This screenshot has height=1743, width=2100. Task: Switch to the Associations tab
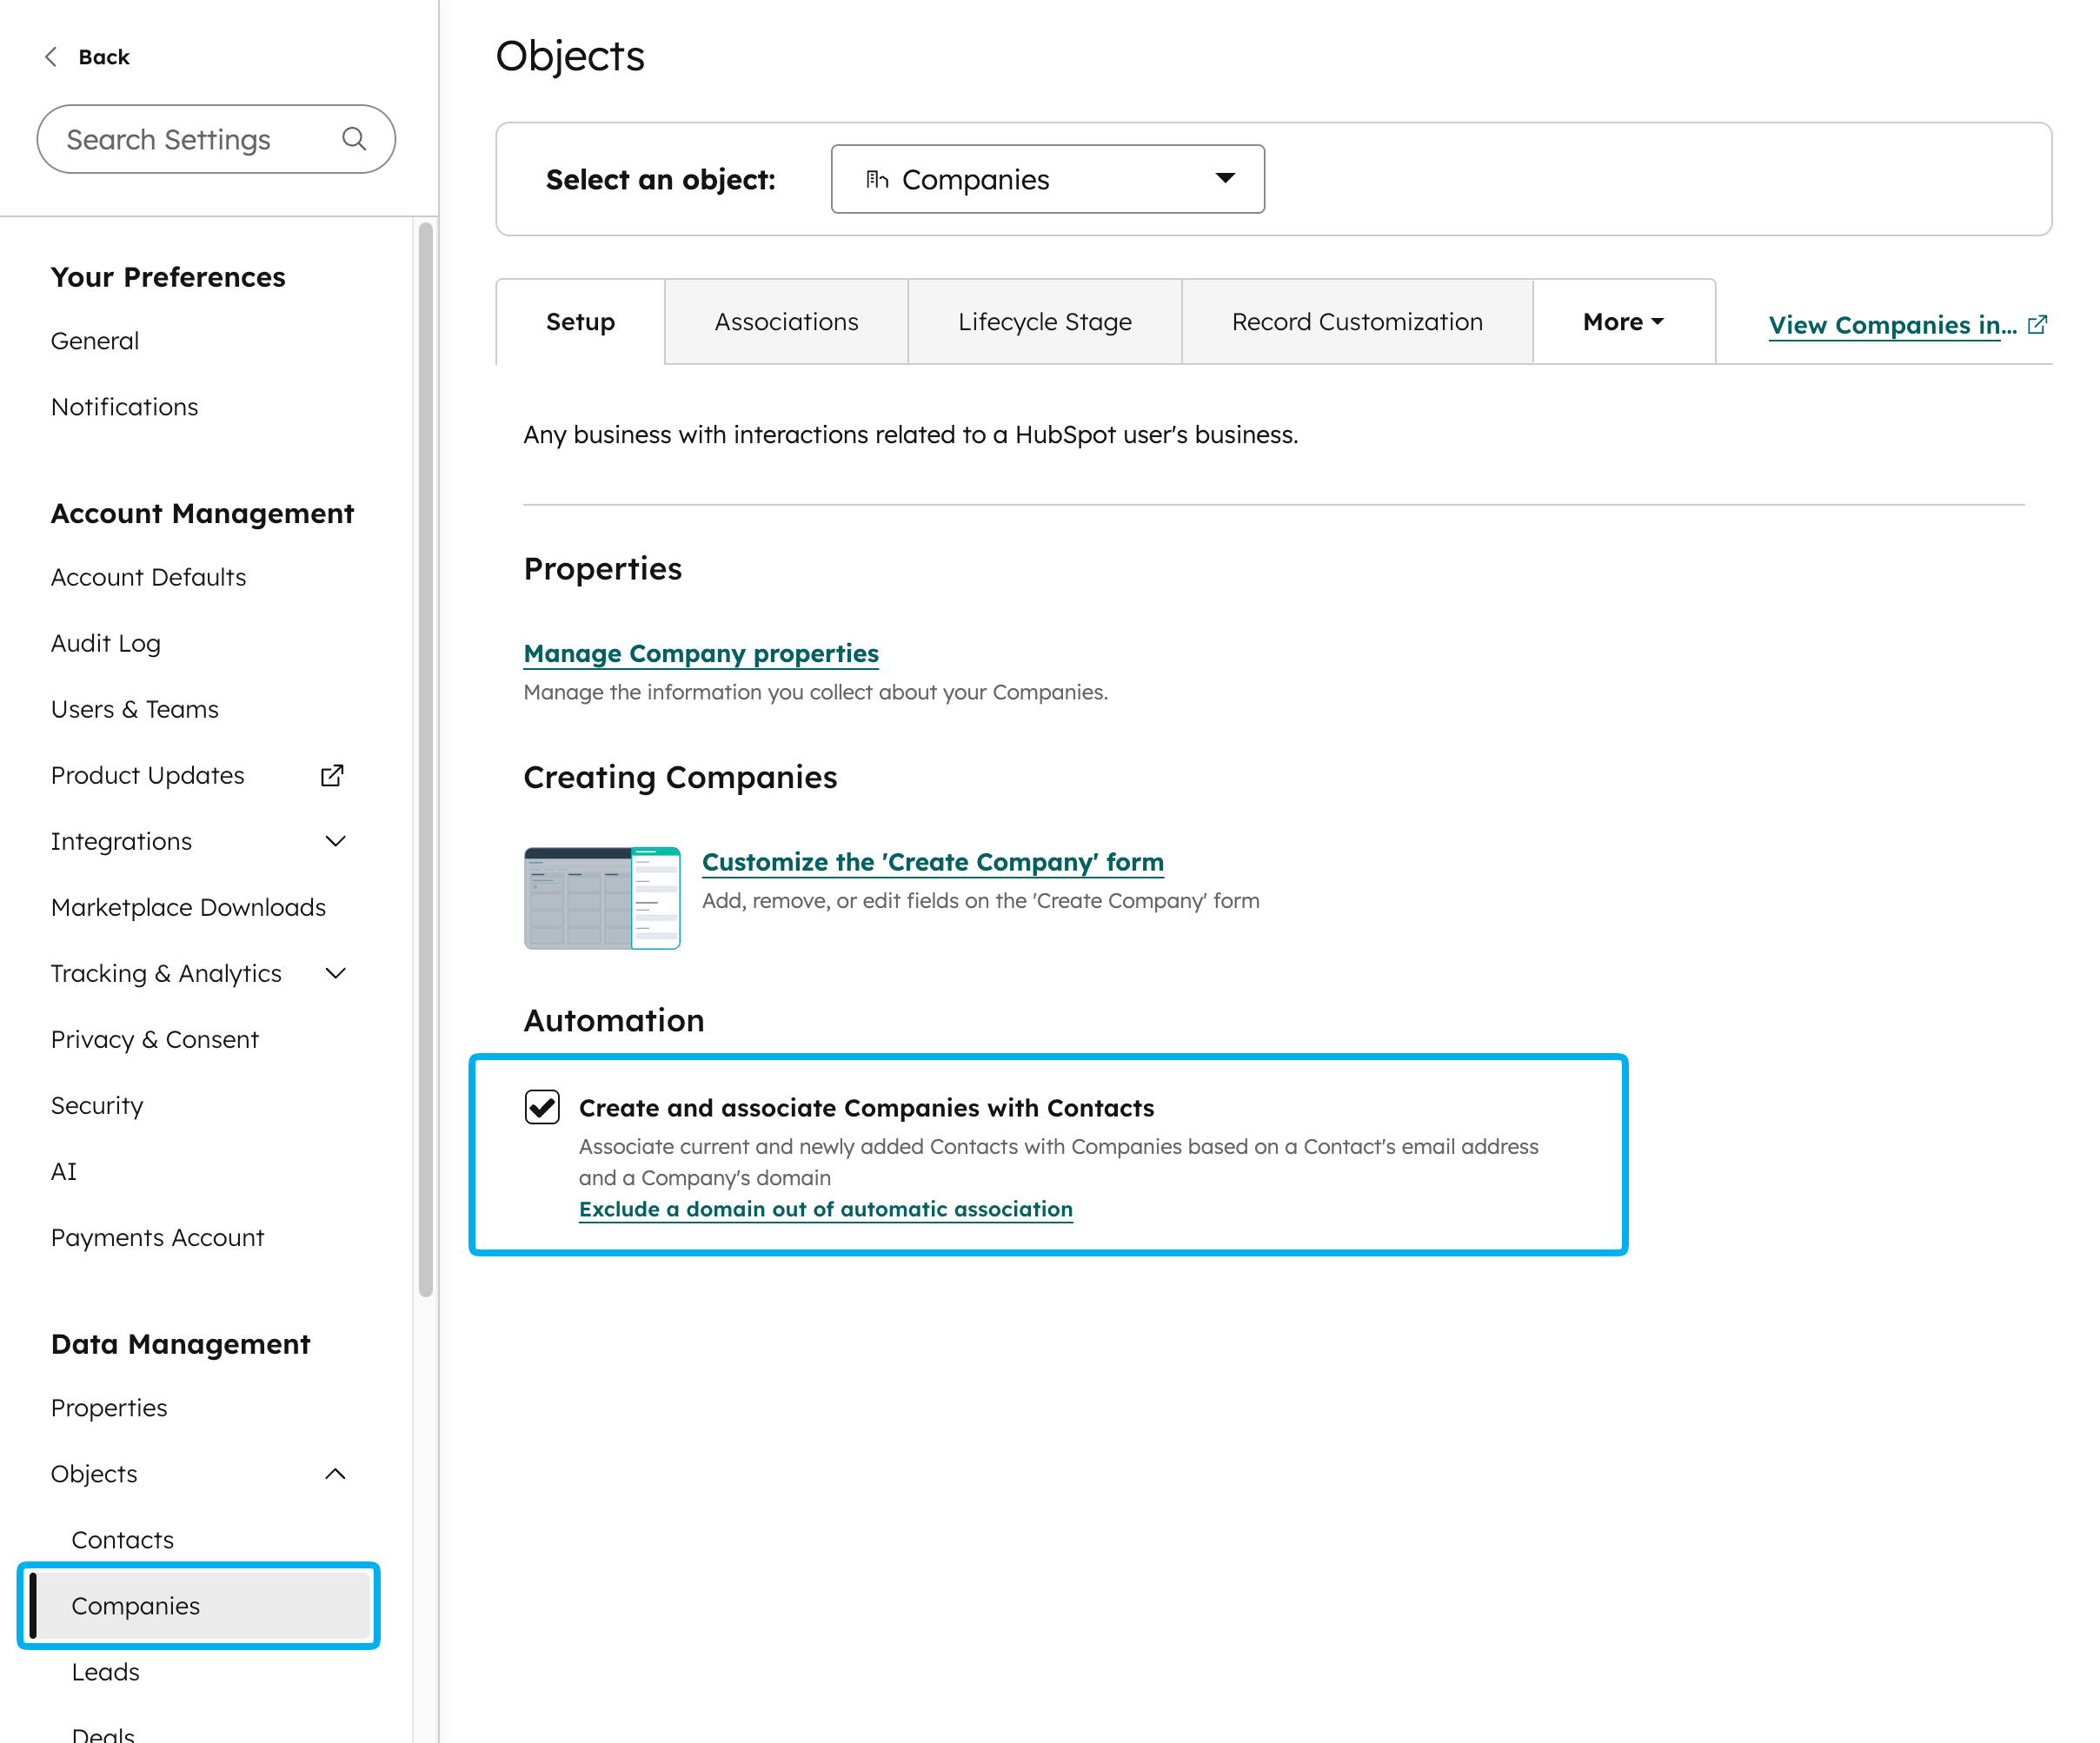pos(786,321)
